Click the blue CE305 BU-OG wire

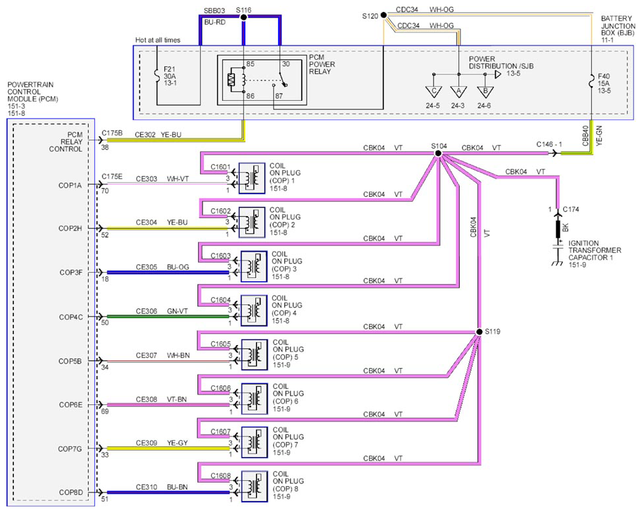coord(168,273)
